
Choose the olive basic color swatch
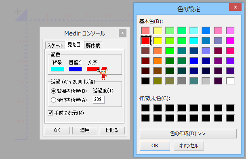(158, 81)
